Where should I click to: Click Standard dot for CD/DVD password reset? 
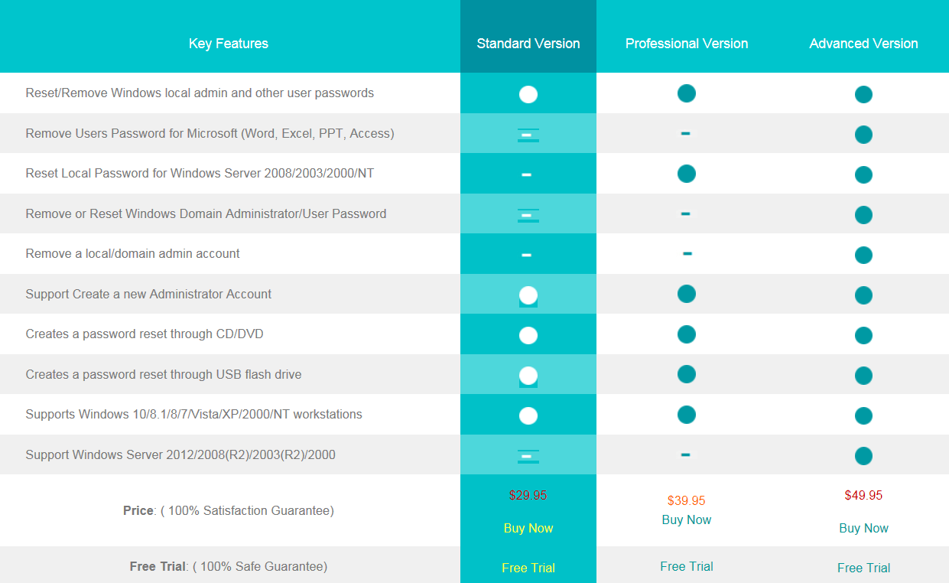coord(528,335)
